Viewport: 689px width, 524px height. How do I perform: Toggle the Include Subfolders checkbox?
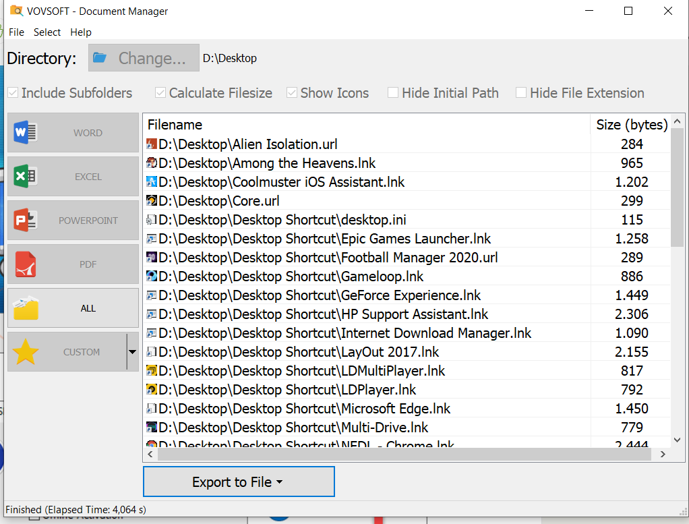pyautogui.click(x=13, y=93)
